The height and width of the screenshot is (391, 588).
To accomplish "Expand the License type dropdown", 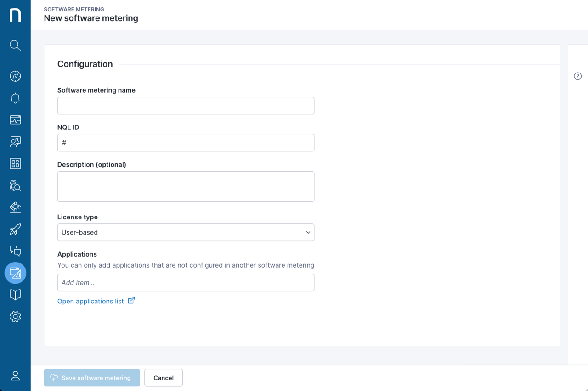I will tap(186, 233).
